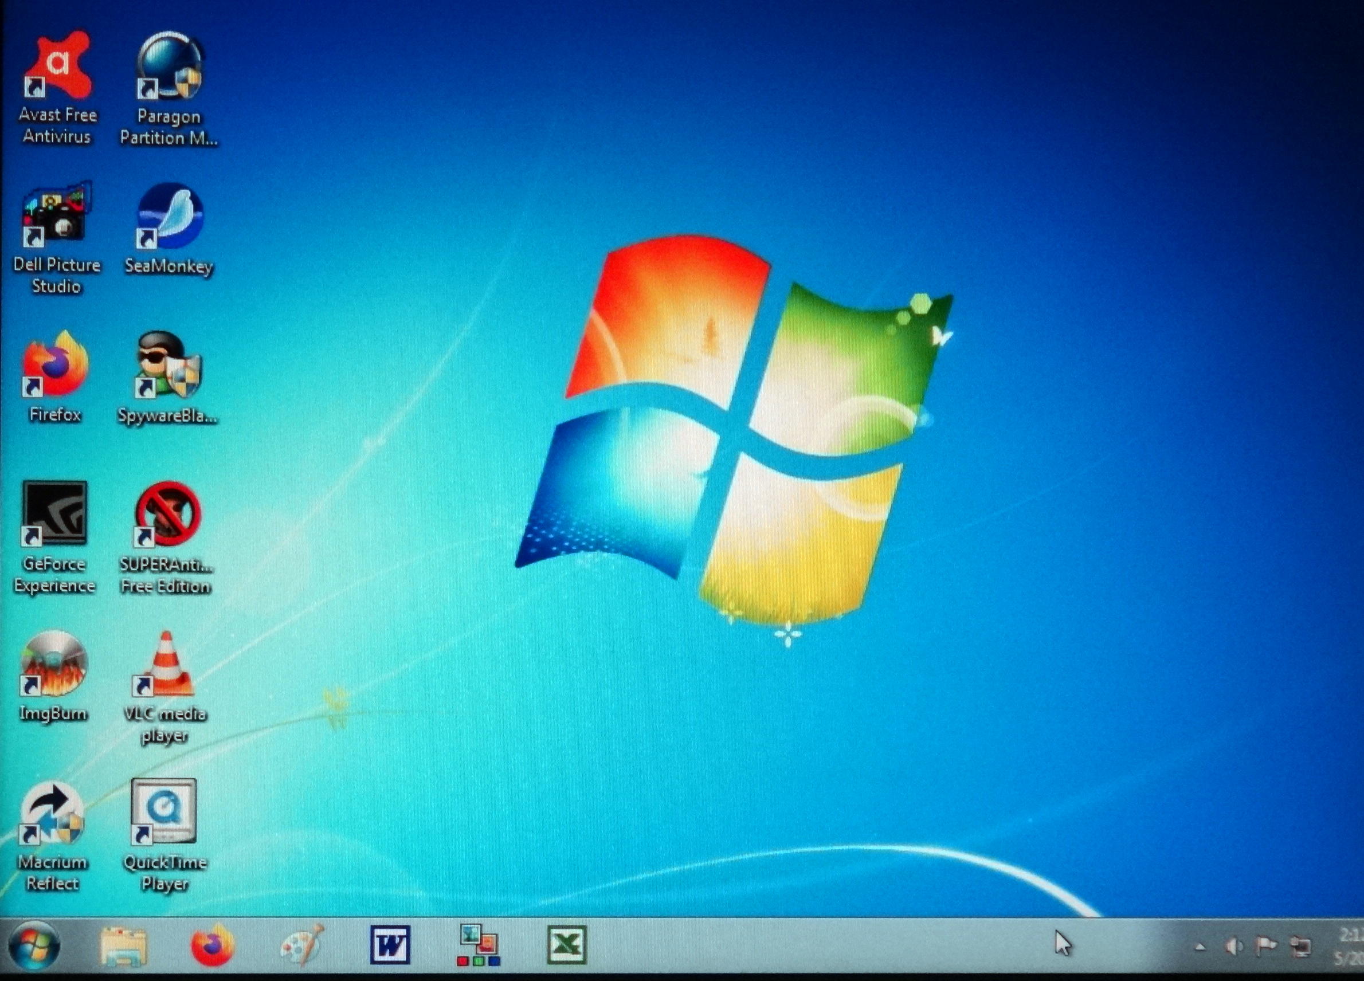This screenshot has height=981, width=1364.
Task: Open the Action Center flag icon
Action: (1266, 947)
